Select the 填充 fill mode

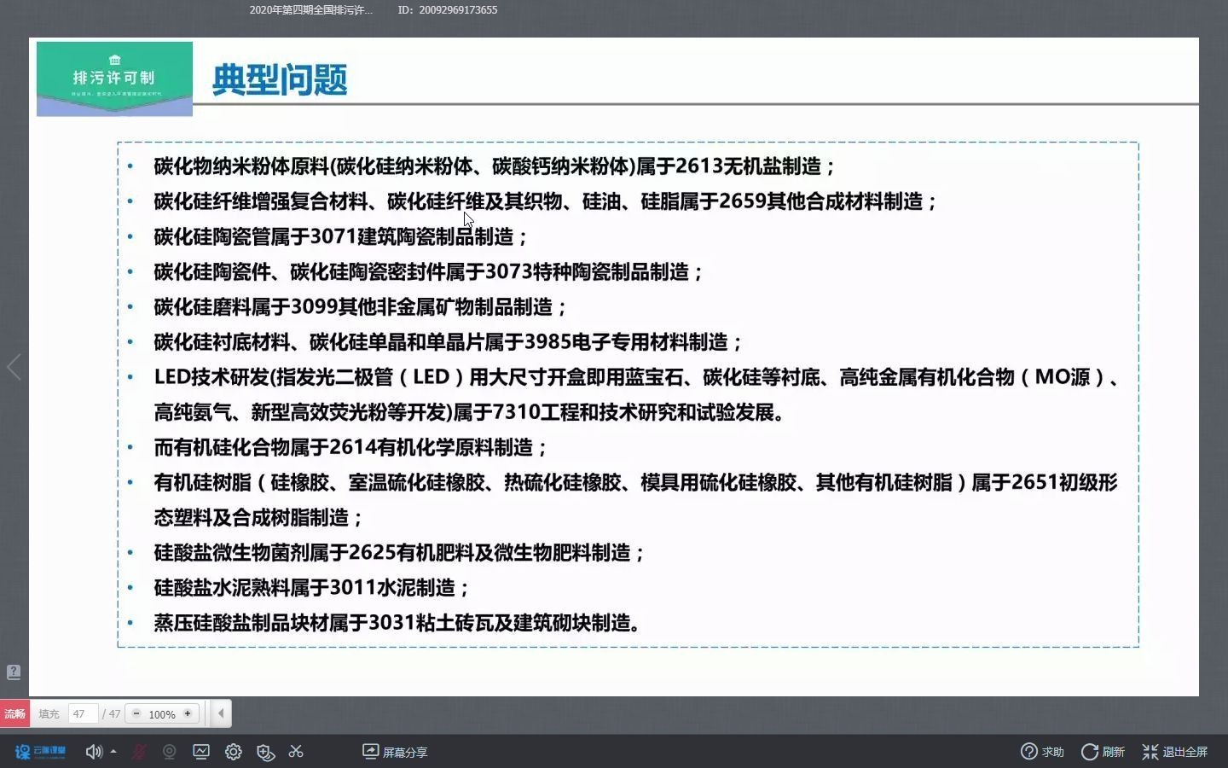pos(49,714)
